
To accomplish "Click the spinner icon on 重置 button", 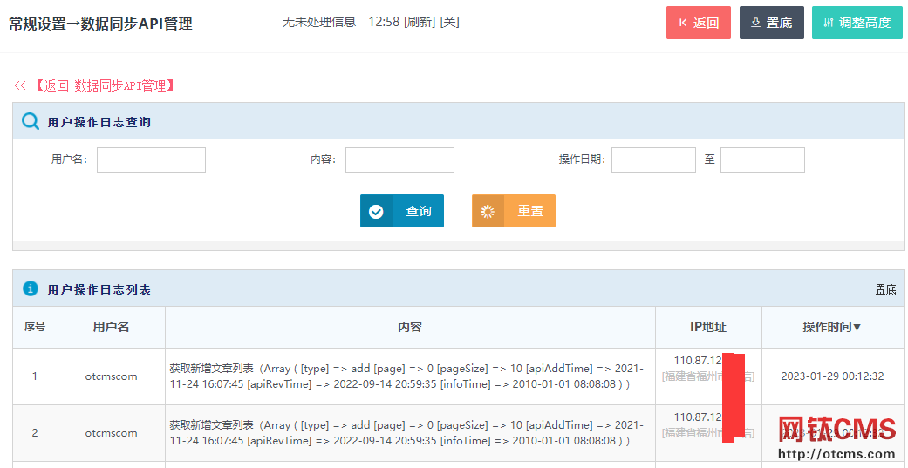I will [x=488, y=212].
